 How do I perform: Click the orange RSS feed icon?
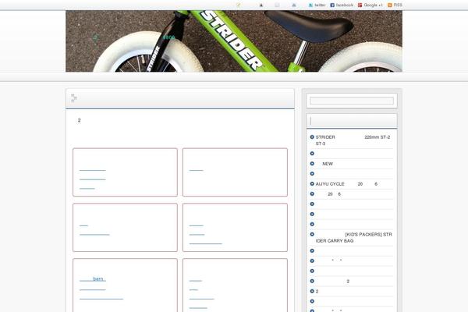point(390,5)
